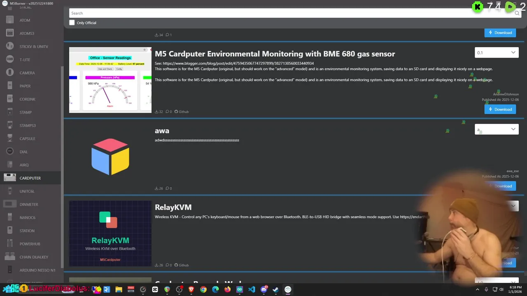Screen dimensions: 527x296
Task: Pick the T-LITE device icon
Action: [x=10, y=59]
